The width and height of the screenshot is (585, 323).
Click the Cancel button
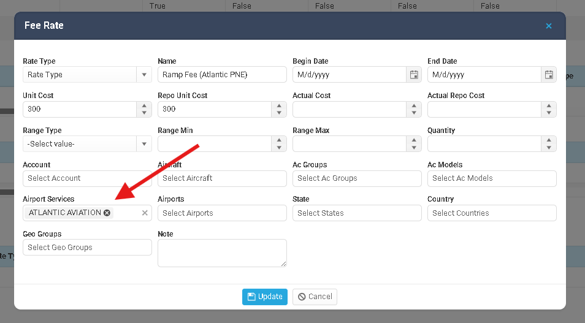click(x=315, y=297)
